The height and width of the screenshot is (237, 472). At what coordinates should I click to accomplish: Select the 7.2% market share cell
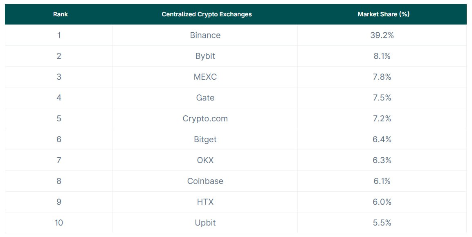coord(382,118)
